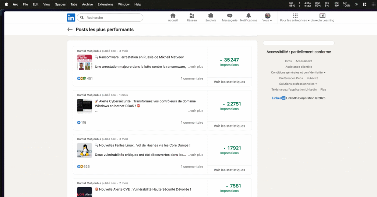Open the Edit menu
Image resolution: width=377 pixels, height=197 pixels.
tap(36, 4)
